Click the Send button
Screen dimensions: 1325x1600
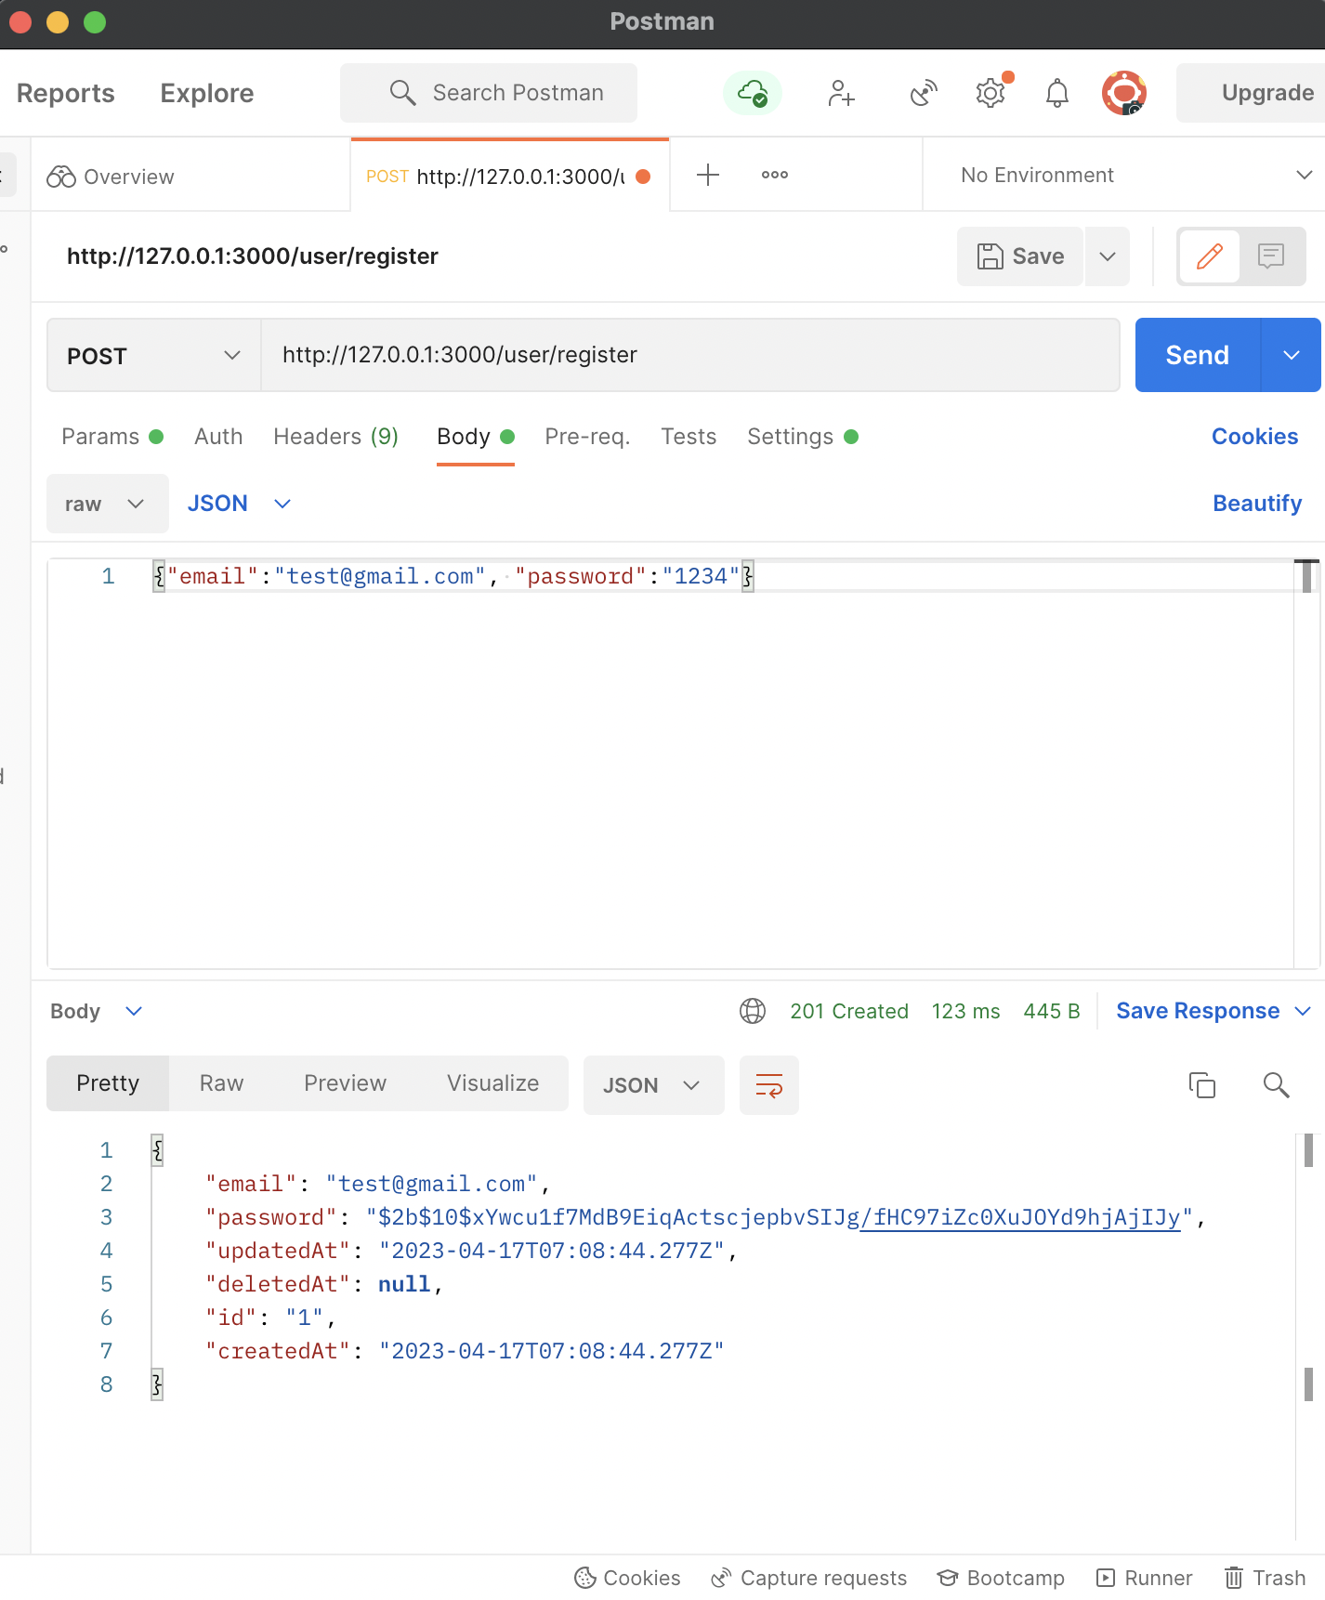pos(1198,355)
